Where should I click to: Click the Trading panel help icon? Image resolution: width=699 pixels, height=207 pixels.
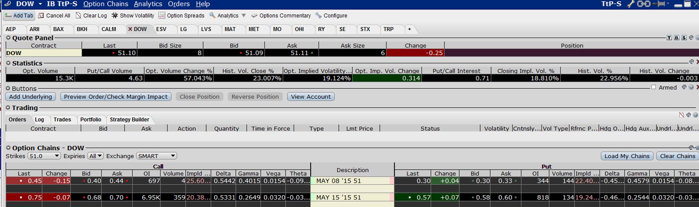click(695, 115)
